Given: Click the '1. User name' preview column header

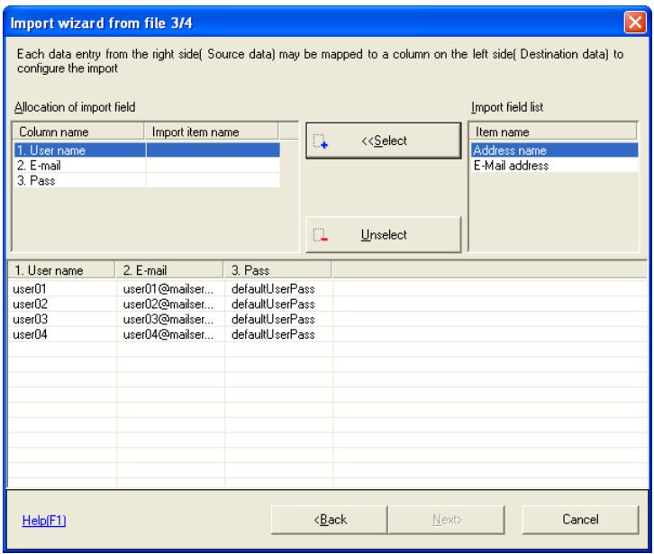Looking at the screenshot, I should coord(61,270).
